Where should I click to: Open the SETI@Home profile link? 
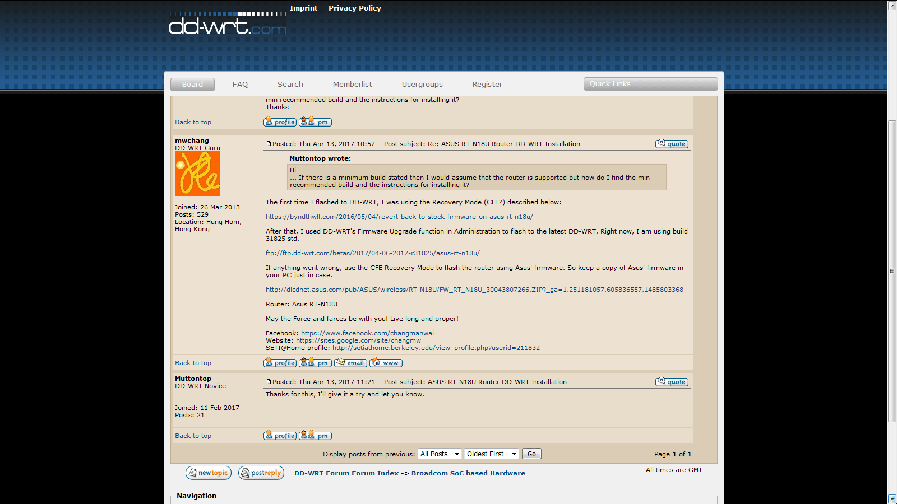(x=436, y=348)
